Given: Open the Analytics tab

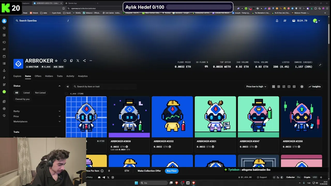Looking at the screenshot, I should pos(83,76).
